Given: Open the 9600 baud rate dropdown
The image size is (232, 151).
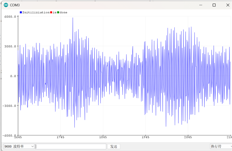Looking at the screenshot, I should (x=19, y=147).
